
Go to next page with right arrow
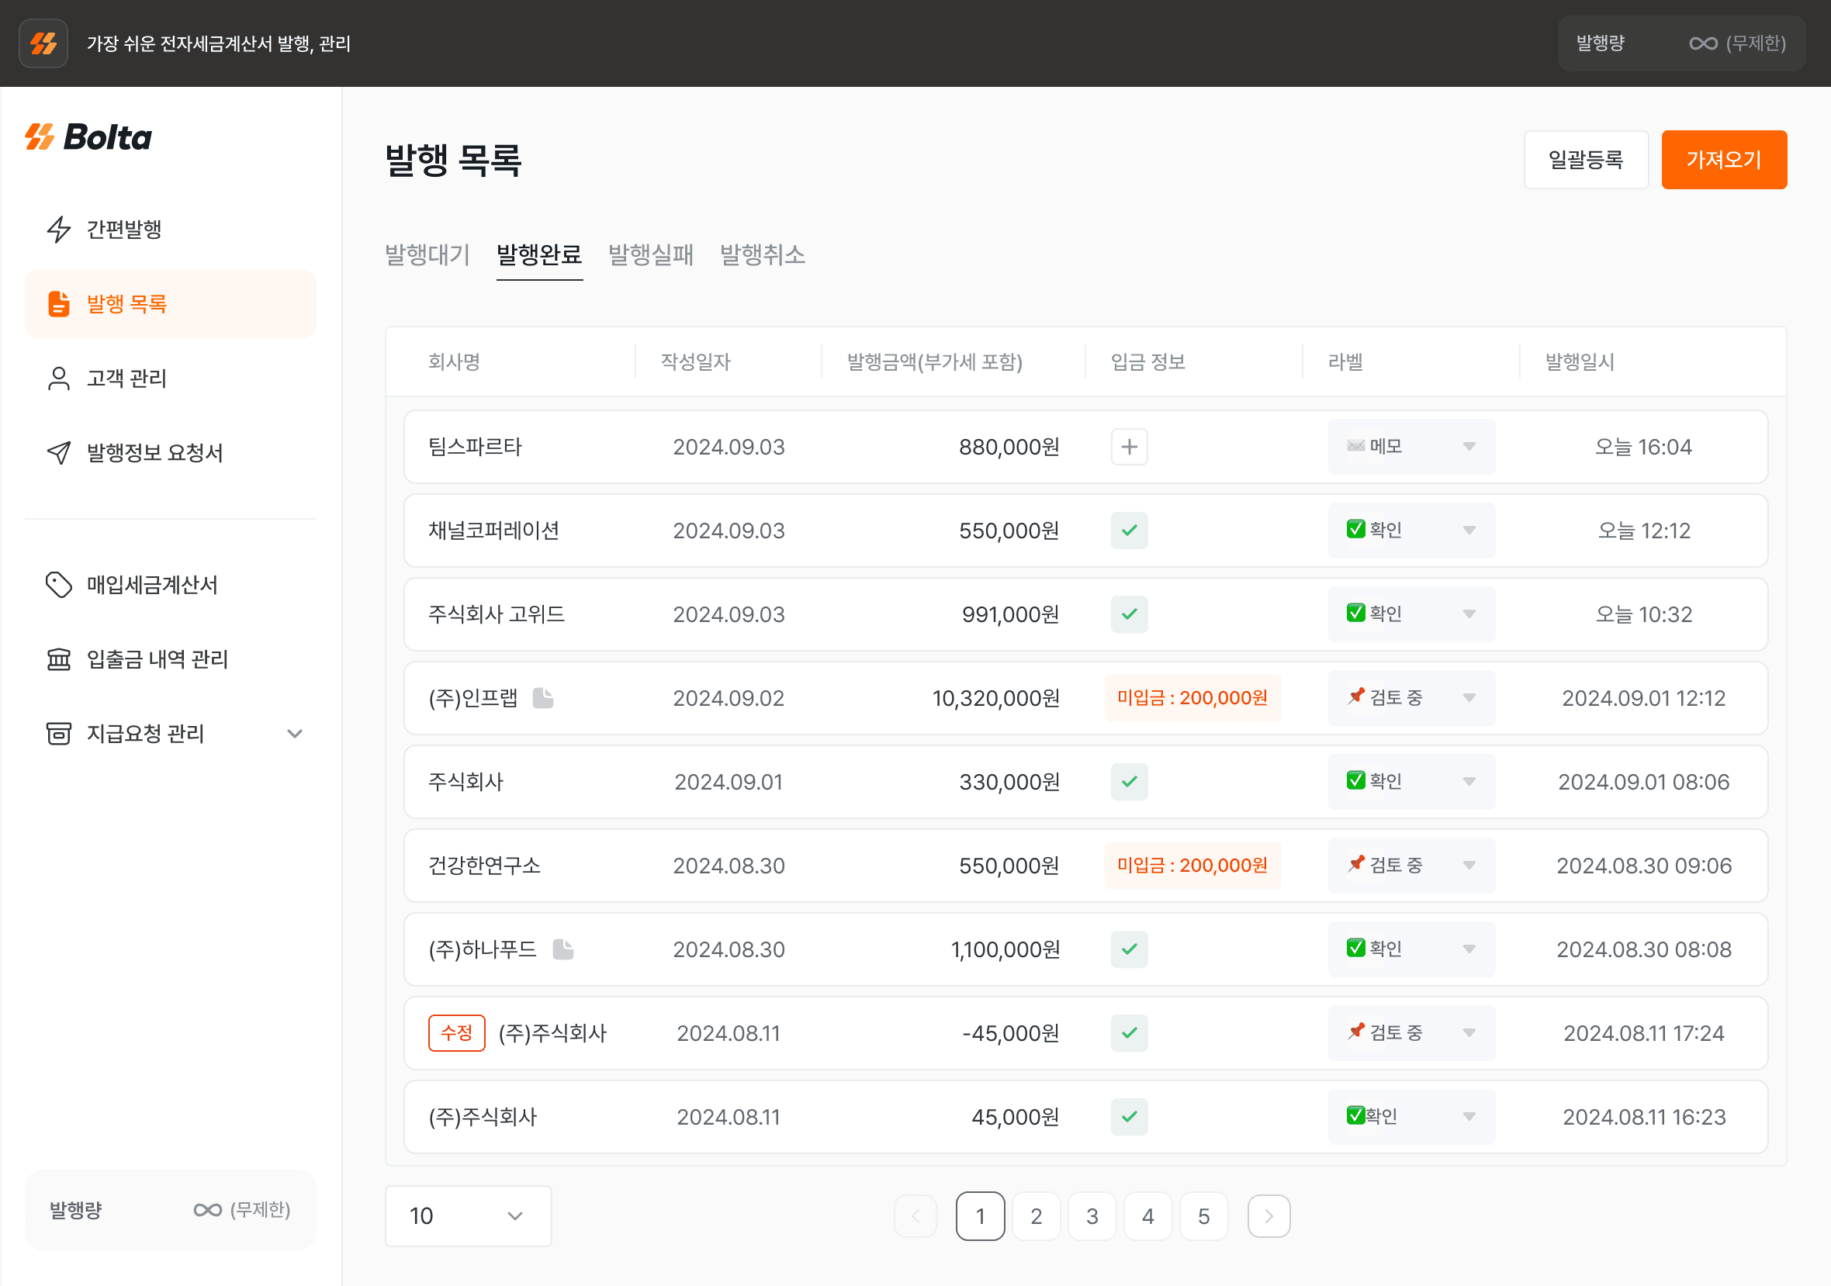[x=1269, y=1217]
